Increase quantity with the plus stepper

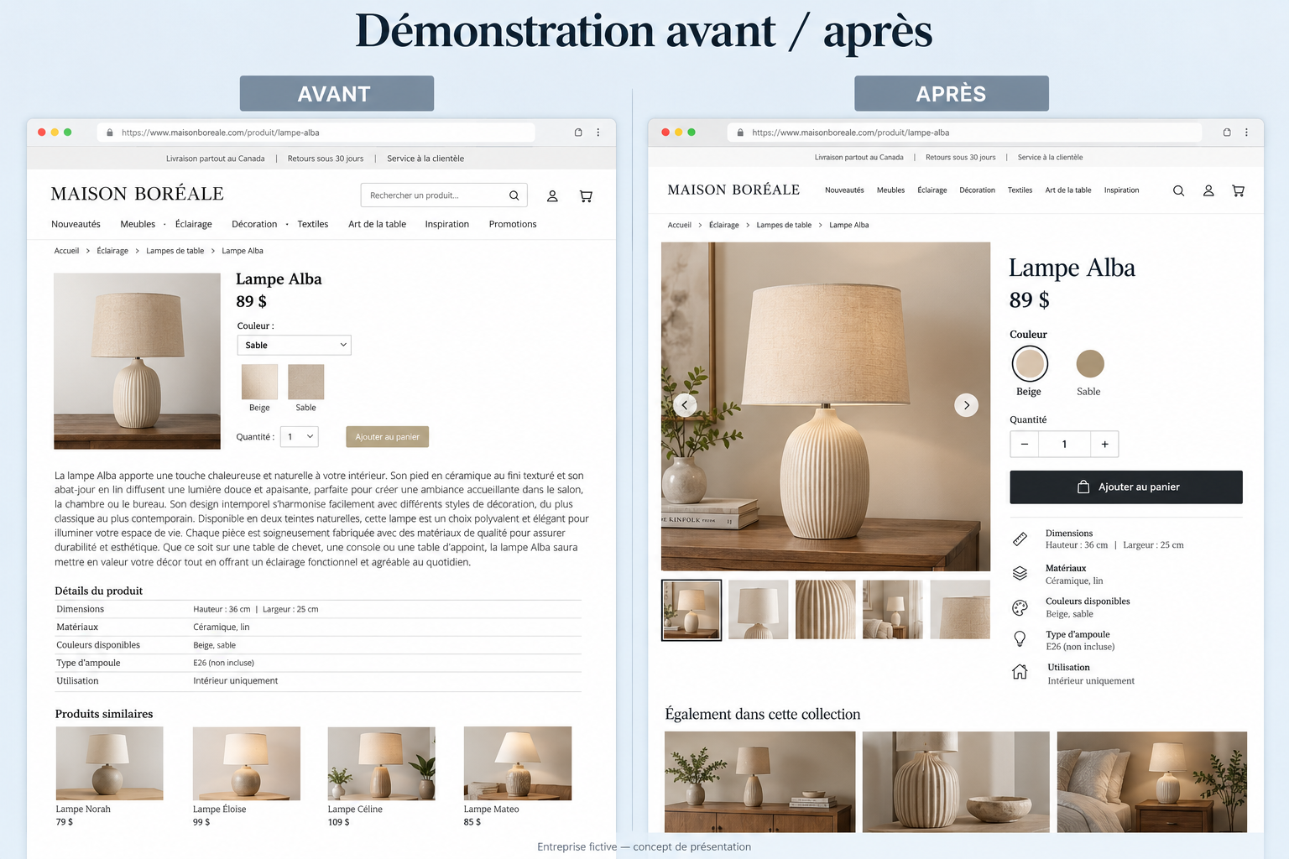point(1104,444)
